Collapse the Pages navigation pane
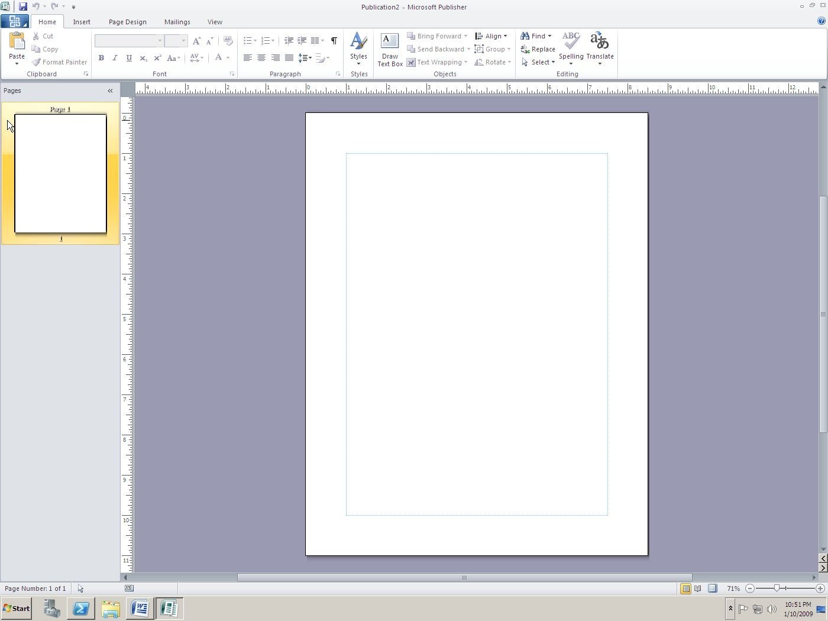Image resolution: width=828 pixels, height=621 pixels. click(x=110, y=90)
